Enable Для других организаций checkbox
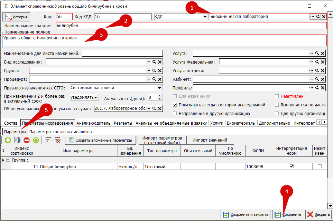The image size is (333, 221). (277, 114)
